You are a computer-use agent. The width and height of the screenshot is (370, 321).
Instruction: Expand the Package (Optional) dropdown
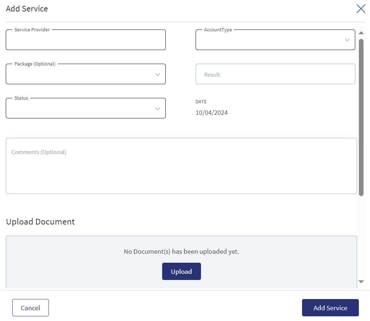86,74
